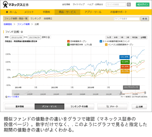Uncheck インベスコ店頭成長株オープン legend checkbox
Screen dimensions: 152x137
point(106,44)
